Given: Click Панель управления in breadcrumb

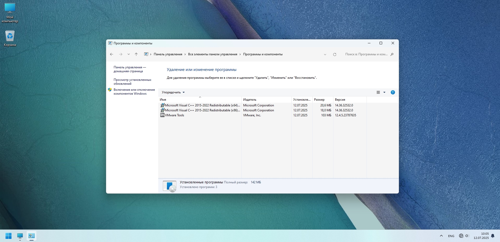Looking at the screenshot, I should [168, 54].
